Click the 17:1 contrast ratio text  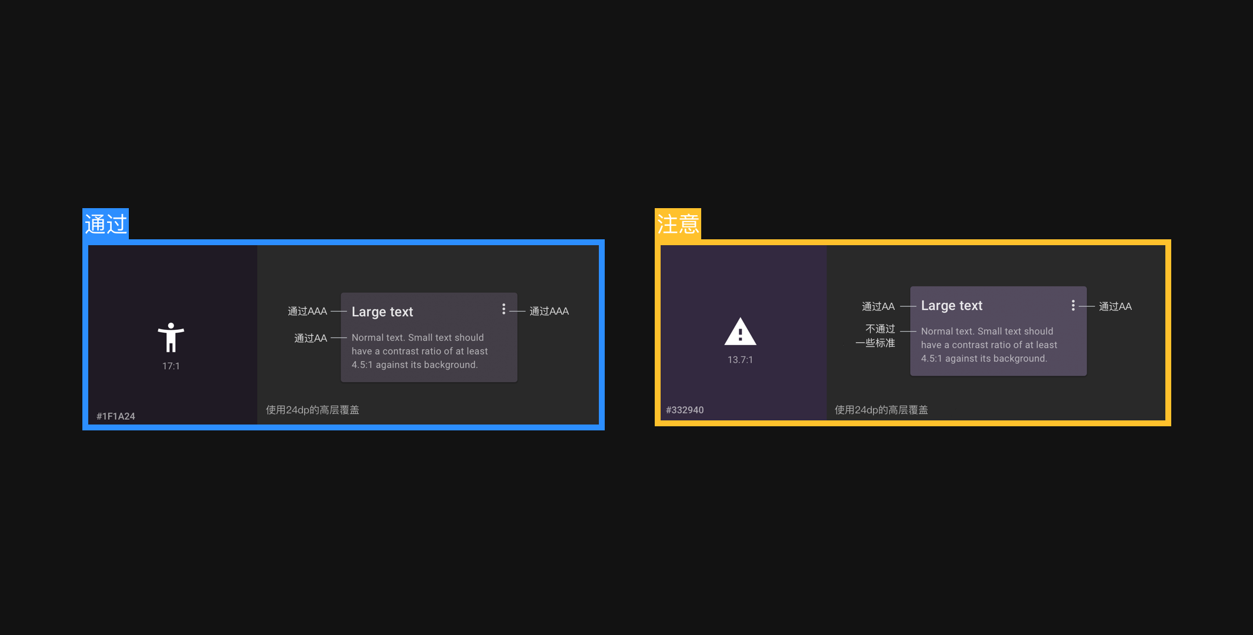point(171,366)
